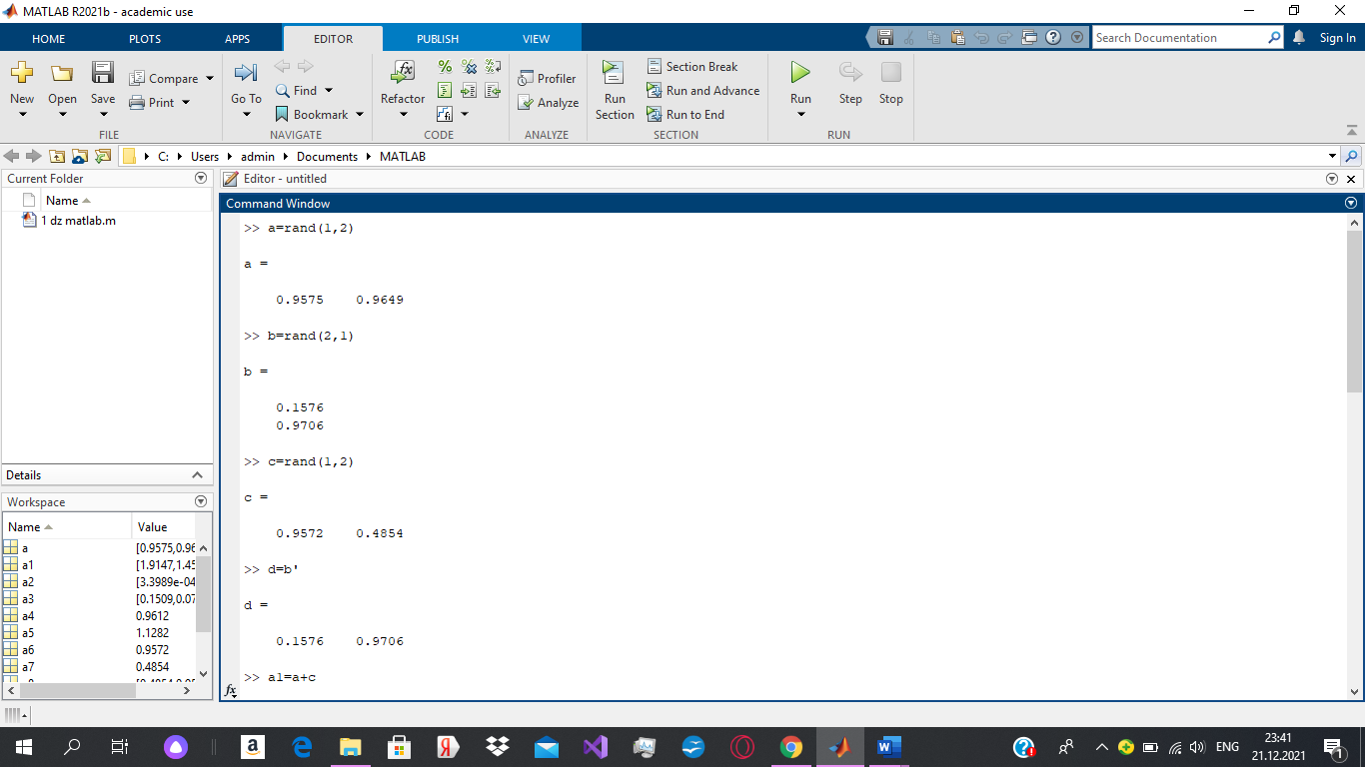Switch to the APPS tab
Viewport: 1365px width, 767px height.
238,39
